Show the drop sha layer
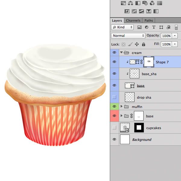Screen dimensions: 181x181 [114, 97]
